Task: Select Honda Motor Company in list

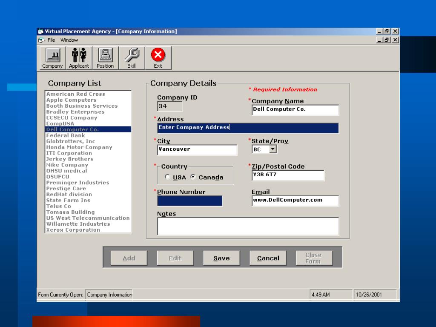Action: tap(88, 147)
